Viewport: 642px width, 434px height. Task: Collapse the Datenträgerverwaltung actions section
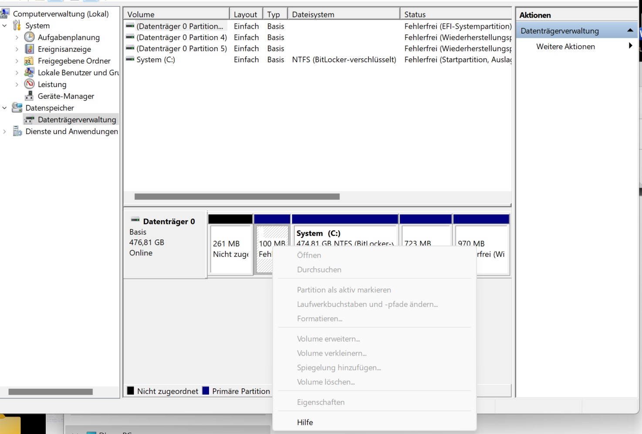[630, 30]
